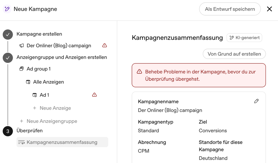Click Der Onliner (Blog) campaign summary value
Viewport: 278px width, 163px height.
pos(170,110)
